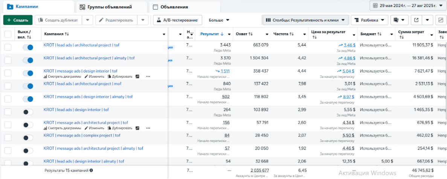Open the charts panel icon at far right
The height and width of the screenshot is (179, 447).
click(x=441, y=20)
